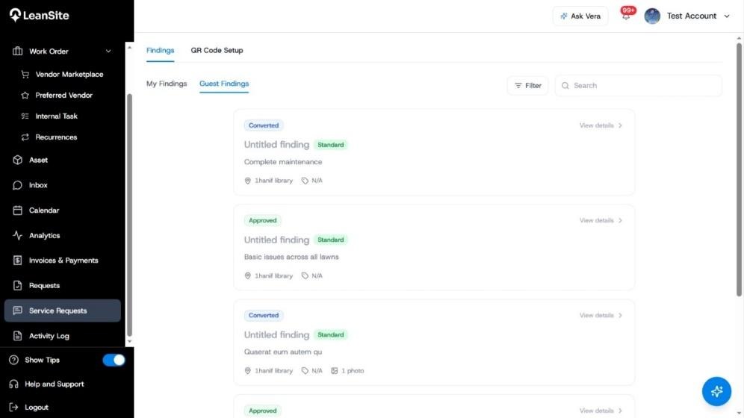
Task: Click sidebar scroll up arrow
Action: 129,47
